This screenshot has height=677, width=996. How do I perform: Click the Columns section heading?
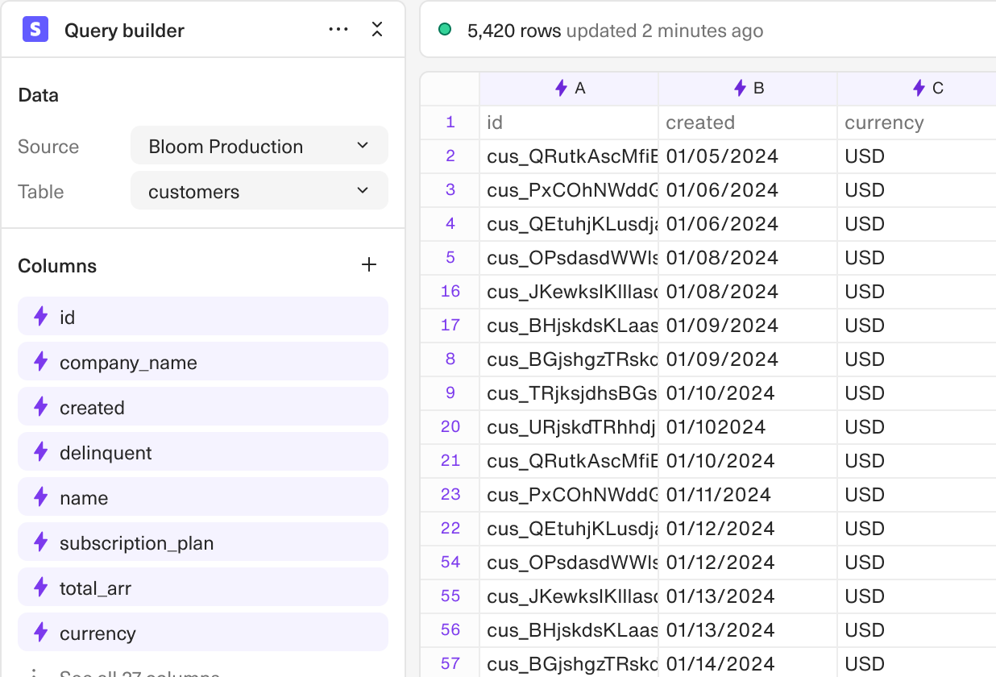click(x=57, y=266)
